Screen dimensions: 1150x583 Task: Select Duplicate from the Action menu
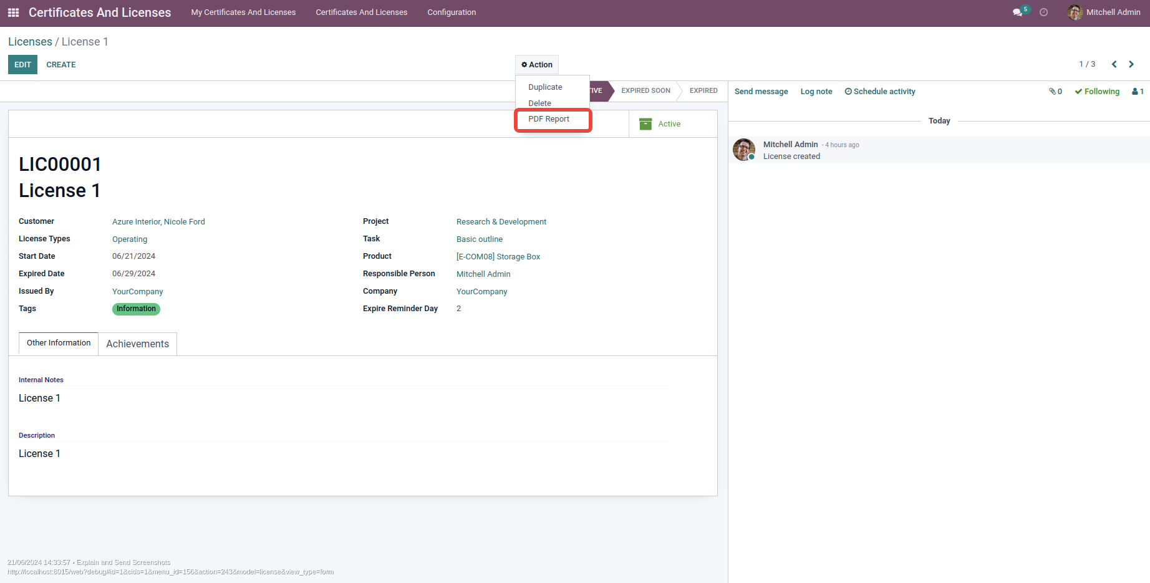pos(545,87)
